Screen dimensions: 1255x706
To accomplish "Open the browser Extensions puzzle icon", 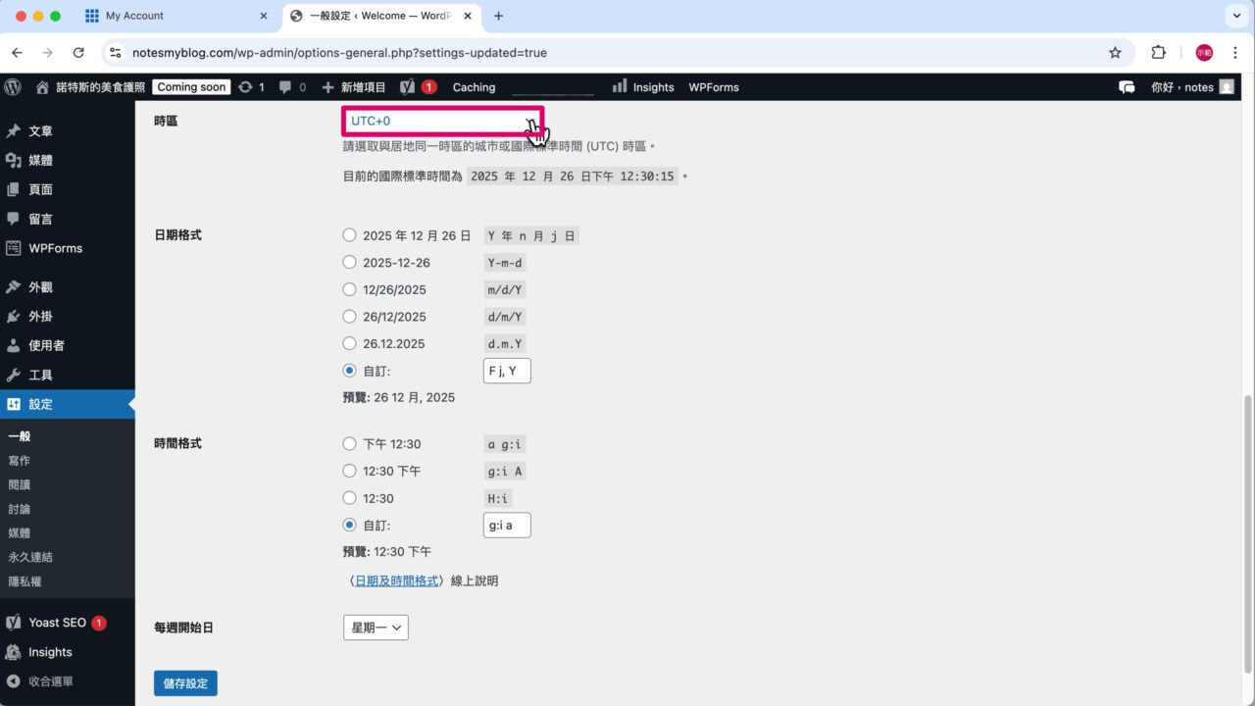I will [x=1158, y=53].
